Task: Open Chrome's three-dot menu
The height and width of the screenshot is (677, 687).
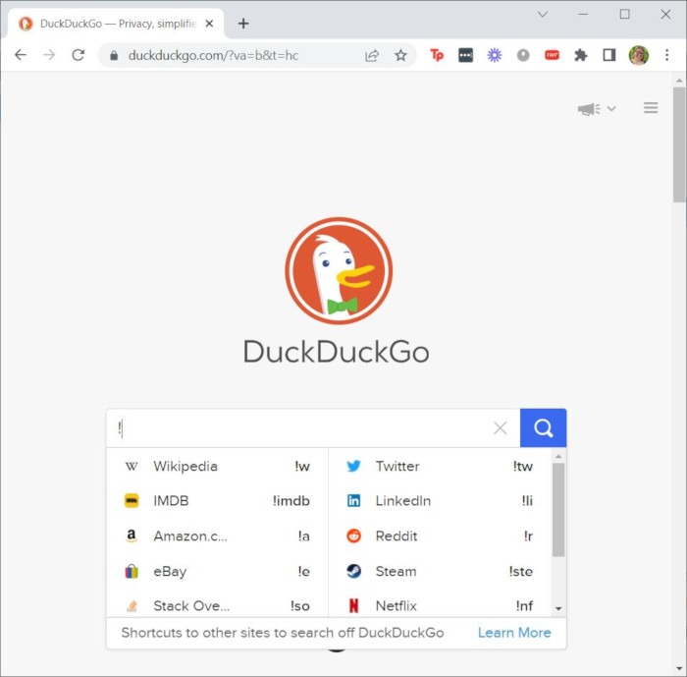Action: point(666,55)
